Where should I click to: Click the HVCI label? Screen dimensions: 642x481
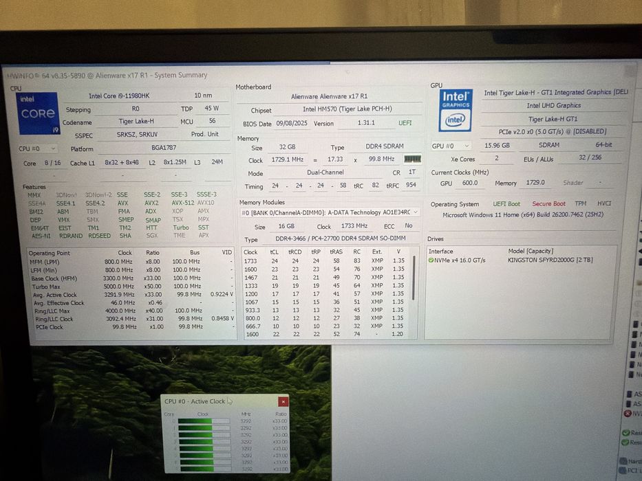pyautogui.click(x=604, y=203)
